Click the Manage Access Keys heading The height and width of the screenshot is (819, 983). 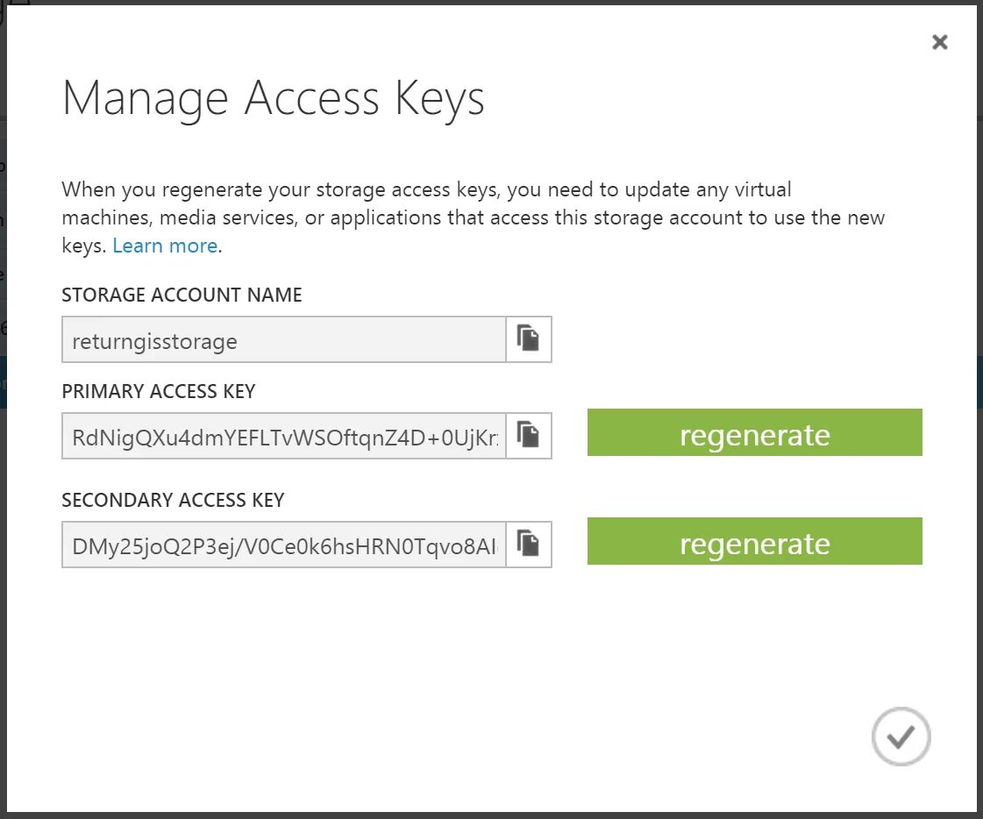coord(273,97)
